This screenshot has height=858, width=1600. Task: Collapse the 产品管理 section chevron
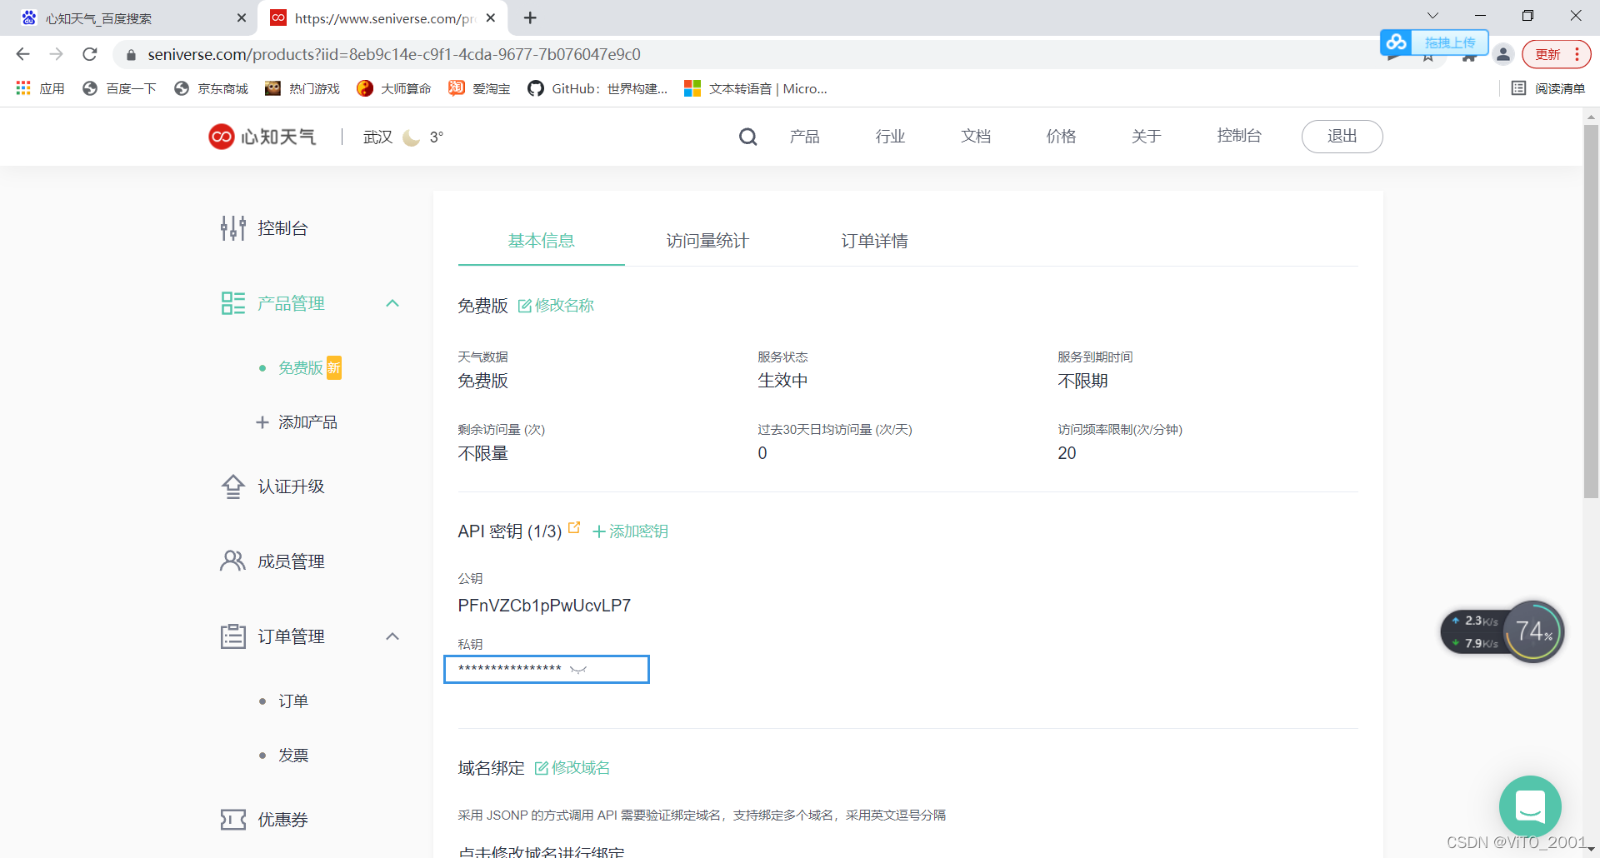392,303
